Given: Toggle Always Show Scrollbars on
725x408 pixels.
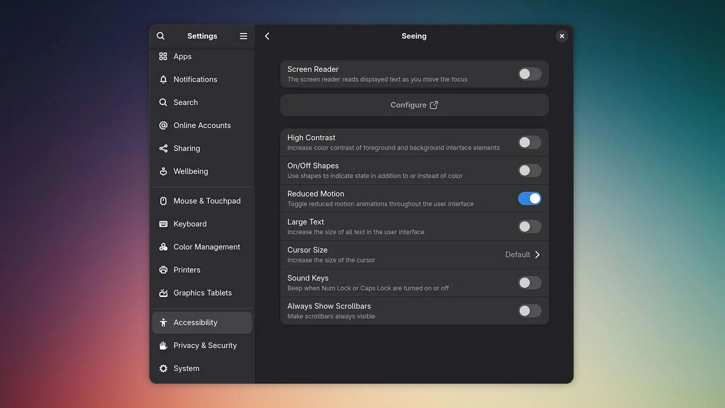Looking at the screenshot, I should click(x=529, y=311).
